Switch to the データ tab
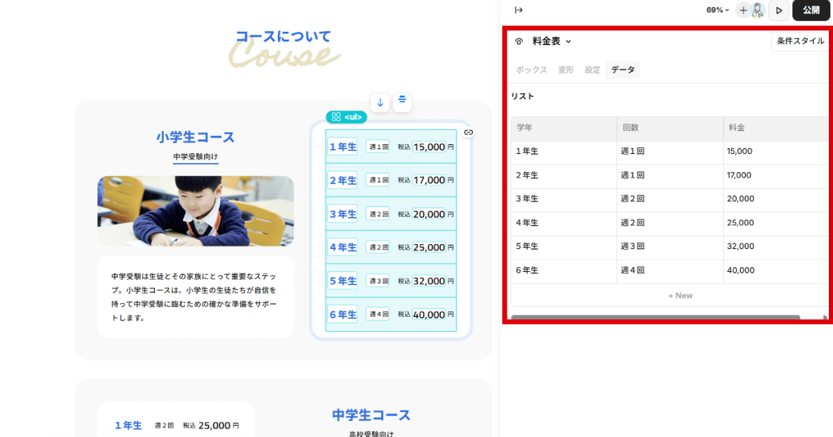 click(x=623, y=69)
